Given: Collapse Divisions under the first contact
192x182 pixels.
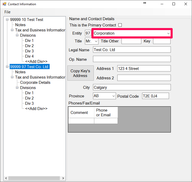Looking at the screenshot, I should pyautogui.click(x=17, y=35).
